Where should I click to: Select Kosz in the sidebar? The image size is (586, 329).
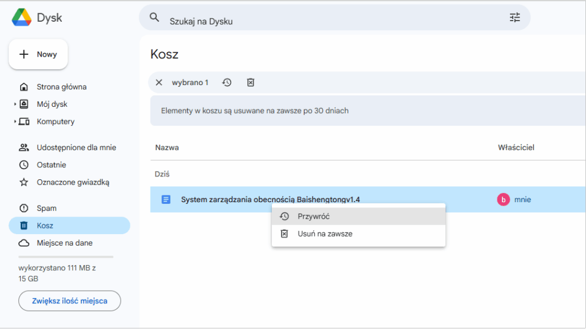(x=69, y=226)
